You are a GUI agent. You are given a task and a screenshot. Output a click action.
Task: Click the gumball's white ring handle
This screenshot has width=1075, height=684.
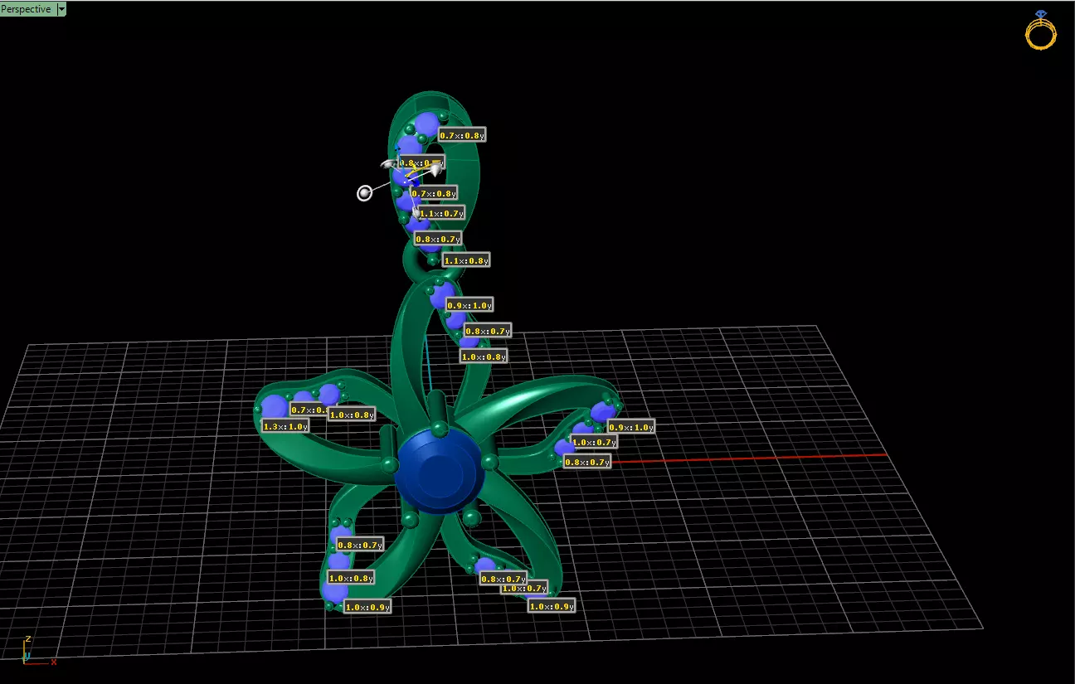click(x=364, y=193)
